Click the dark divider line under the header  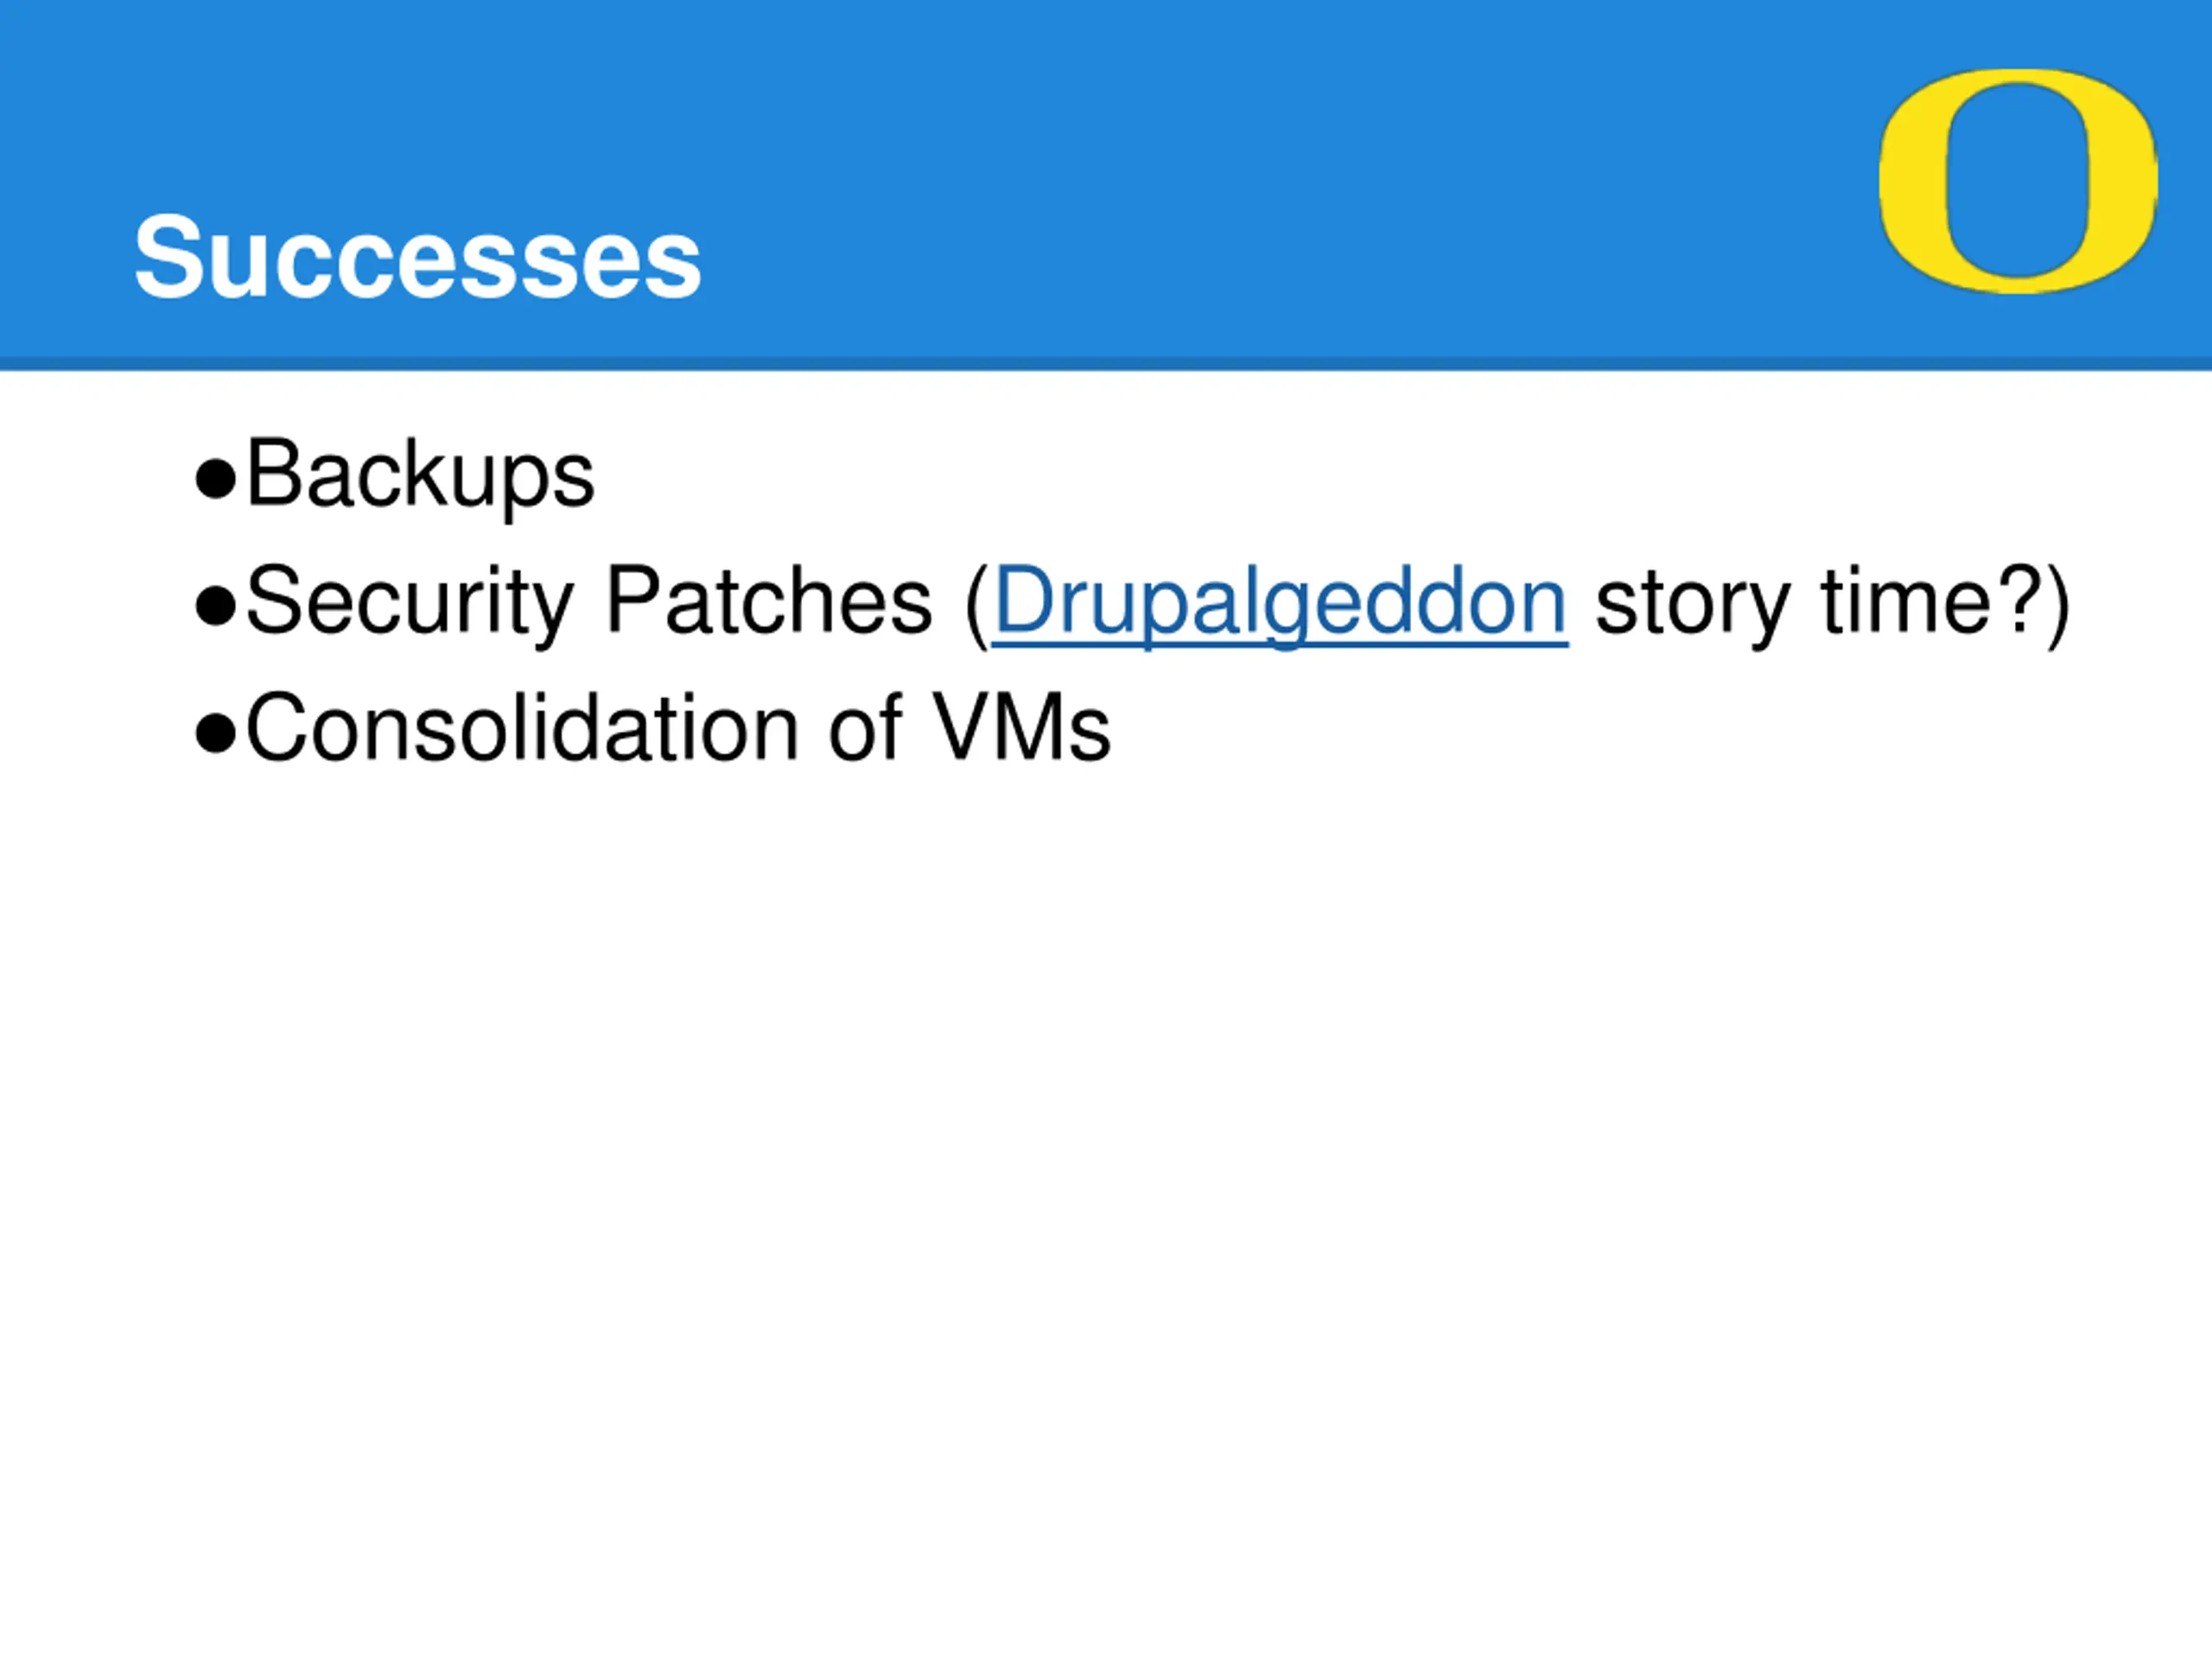[1106, 364]
